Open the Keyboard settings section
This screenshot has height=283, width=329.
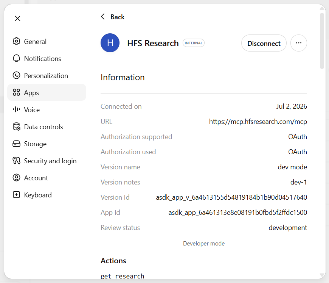[x=47, y=195]
